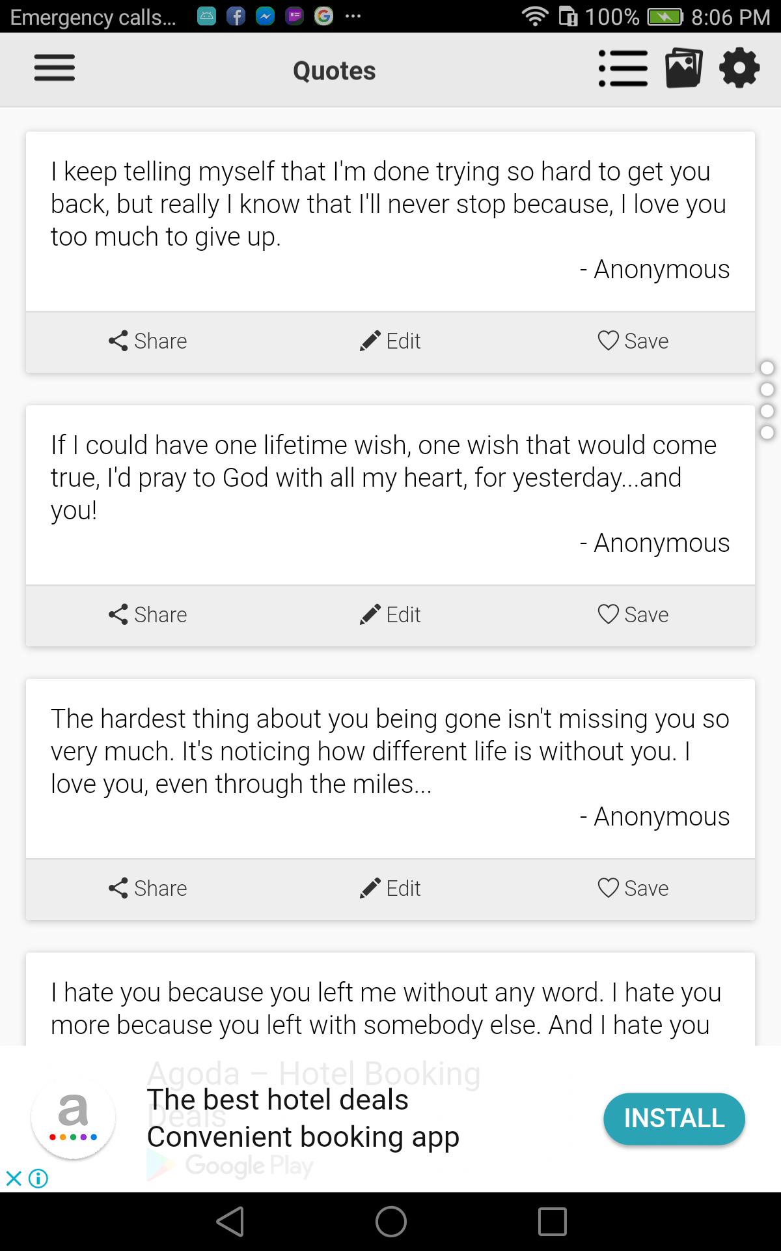Open the hamburger navigation menu
This screenshot has height=1251, width=781.
(x=55, y=68)
